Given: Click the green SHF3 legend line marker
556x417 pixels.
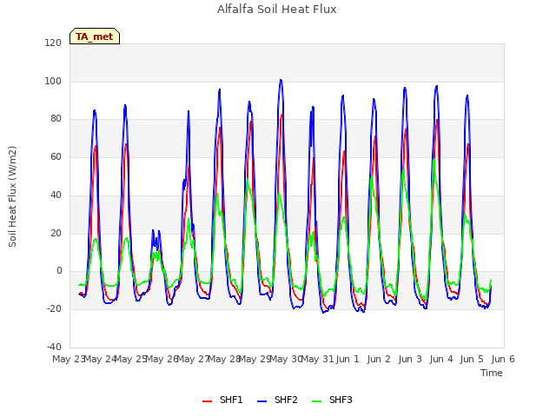Looking at the screenshot, I should click(316, 401).
